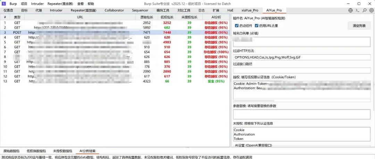Sort by the AI分析 column header

click(216, 17)
